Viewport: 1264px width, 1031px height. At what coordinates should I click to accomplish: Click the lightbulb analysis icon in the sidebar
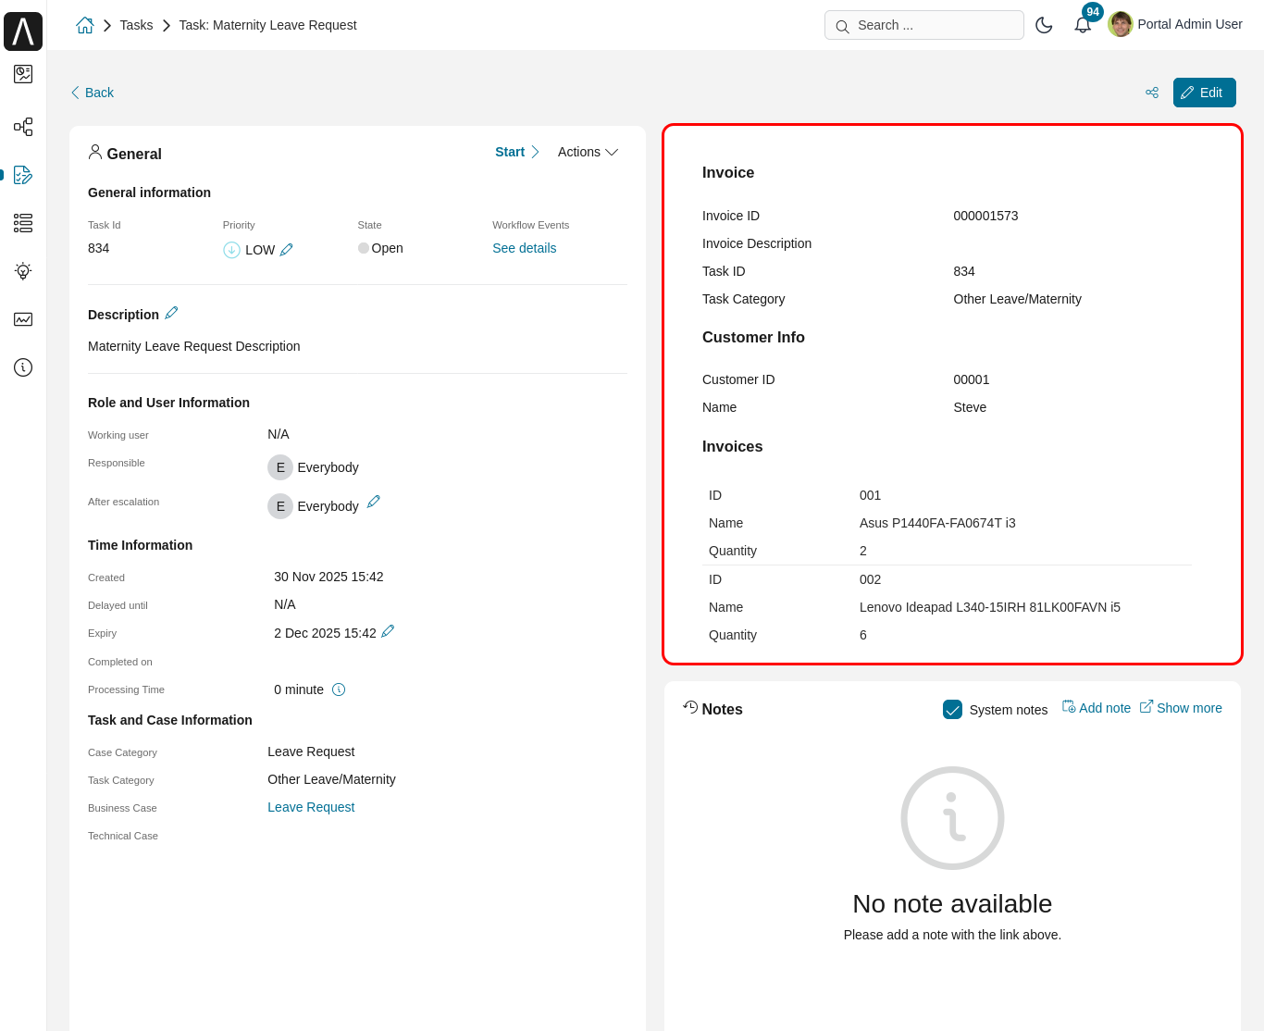(22, 271)
